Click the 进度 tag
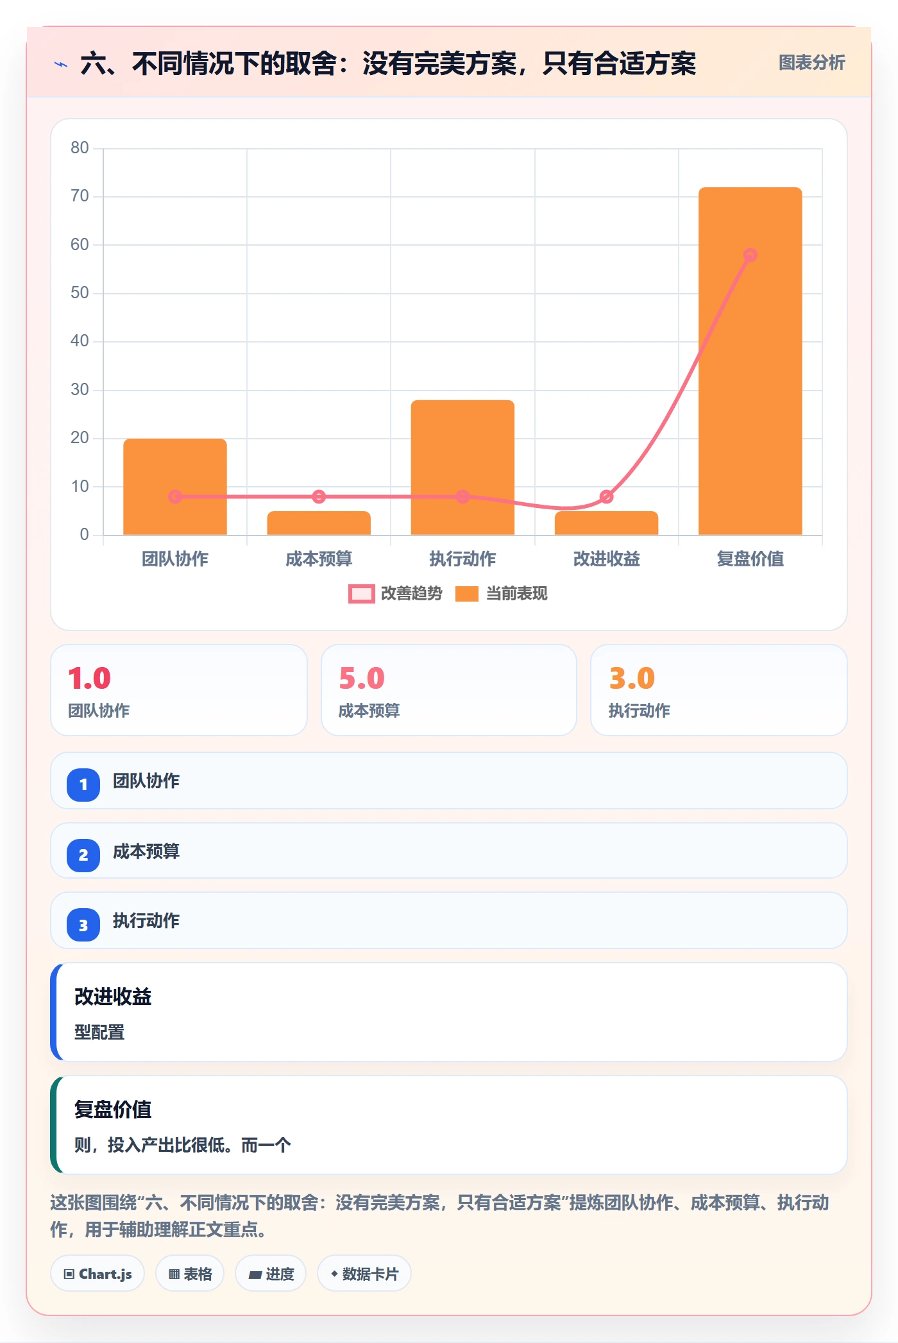 click(271, 1274)
